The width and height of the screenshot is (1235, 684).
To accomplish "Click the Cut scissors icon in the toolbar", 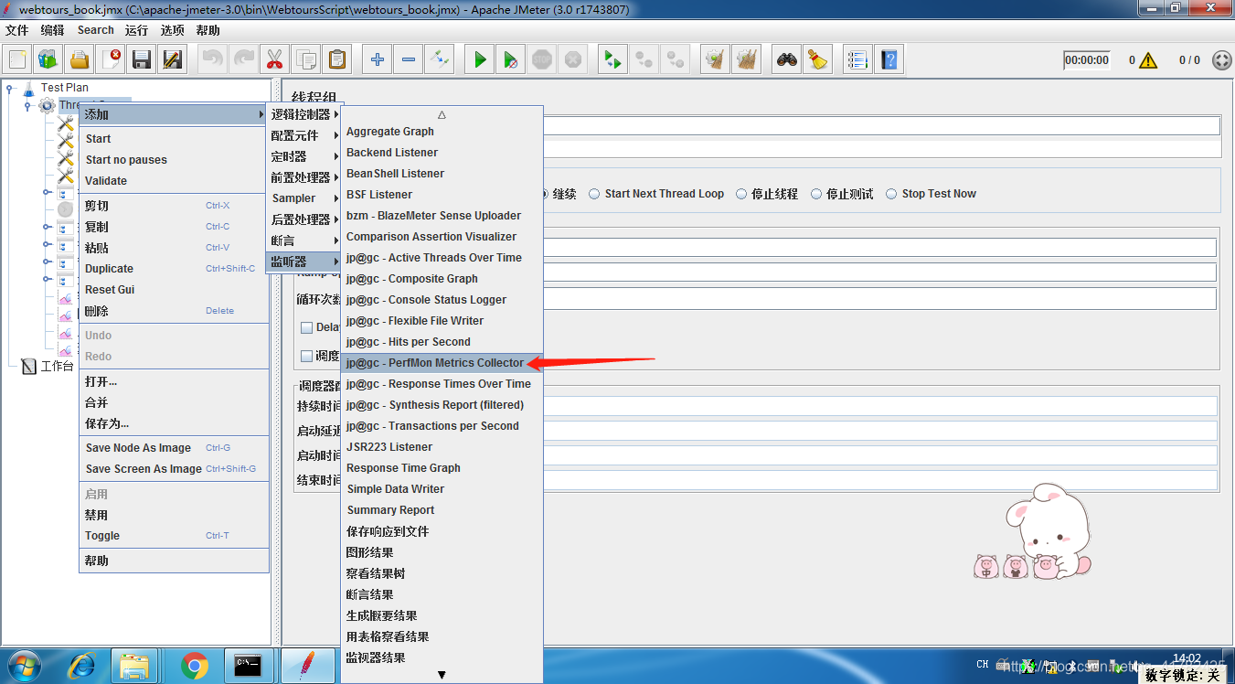I will point(273,59).
